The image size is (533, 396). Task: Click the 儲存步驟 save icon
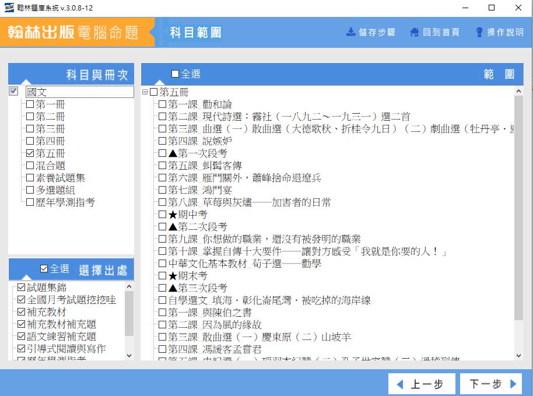click(x=350, y=32)
